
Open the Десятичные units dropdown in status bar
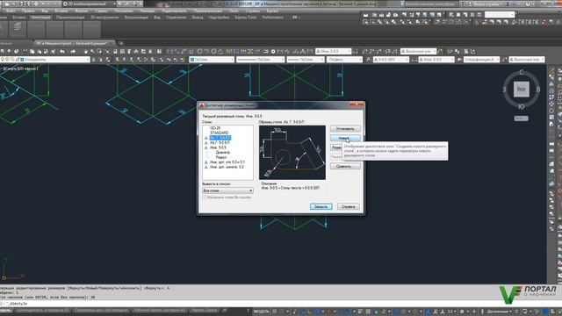pos(498,312)
